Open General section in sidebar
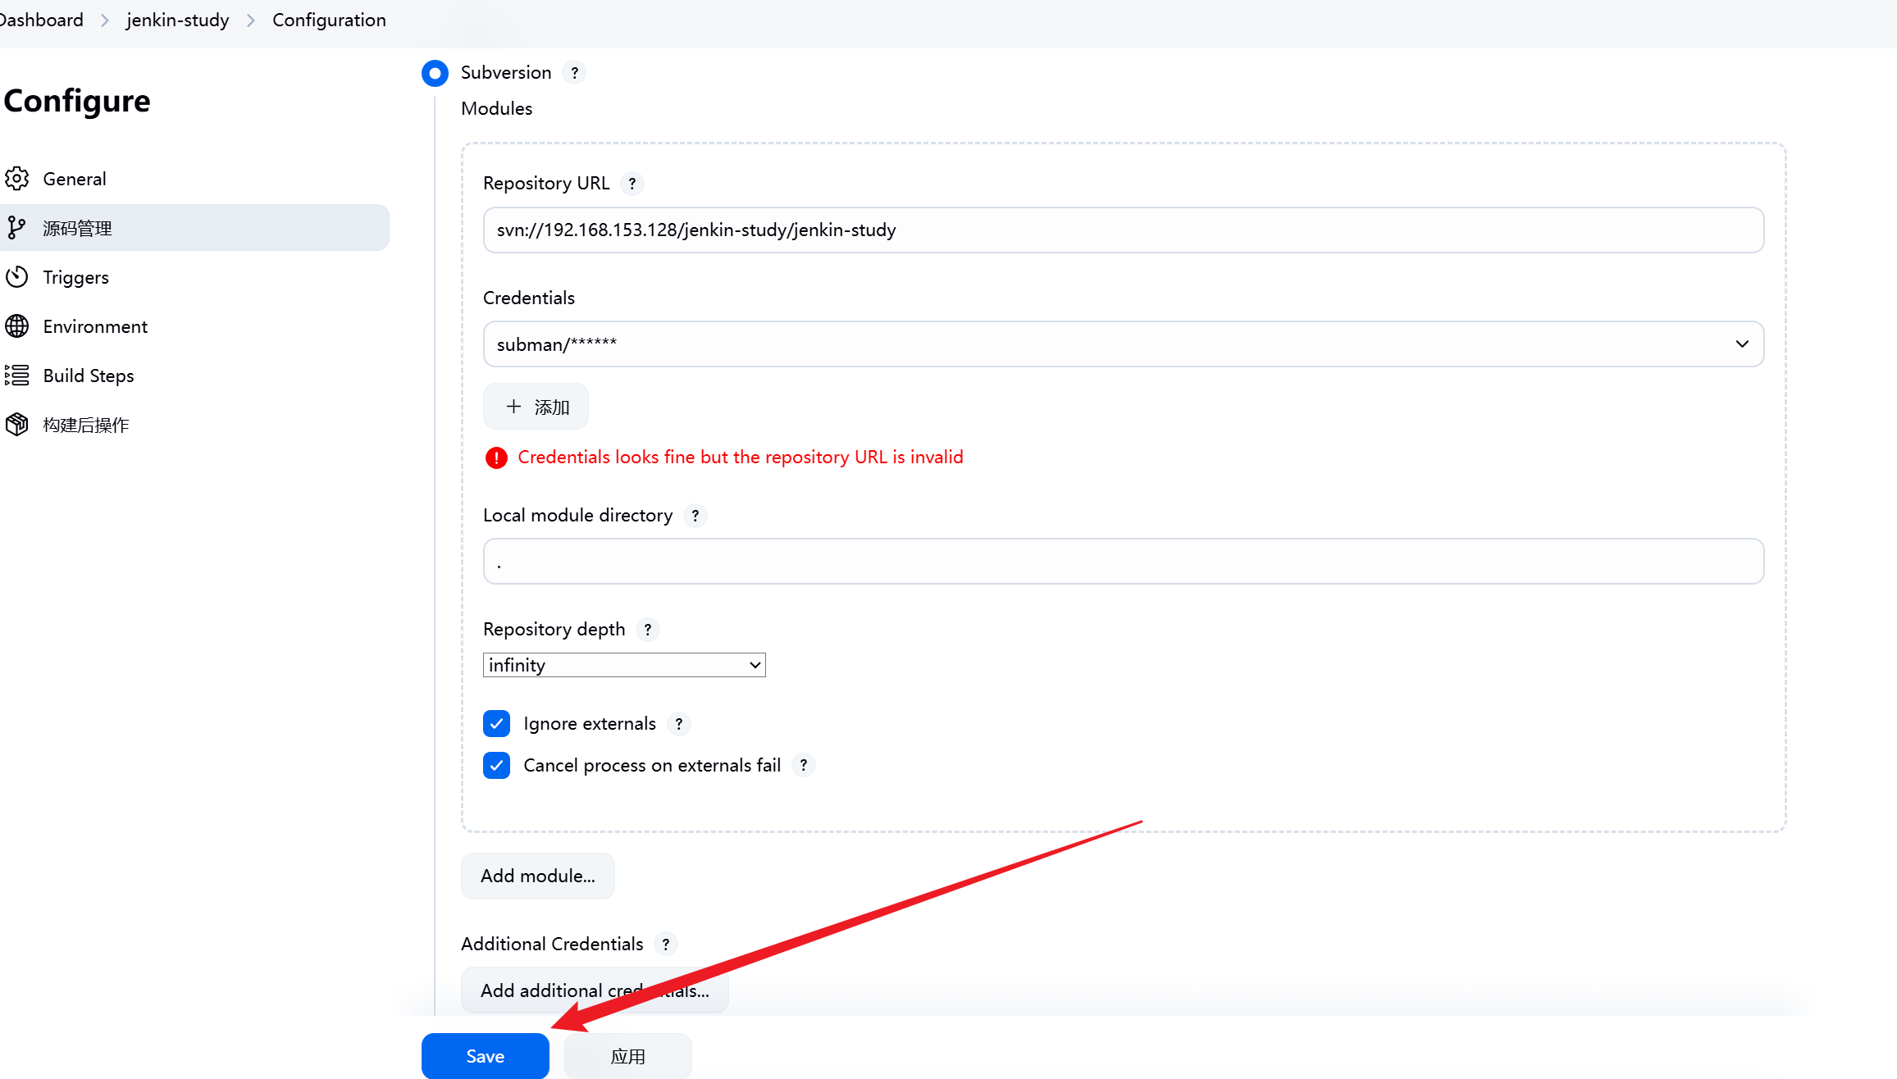1897x1079 pixels. pyautogui.click(x=194, y=179)
